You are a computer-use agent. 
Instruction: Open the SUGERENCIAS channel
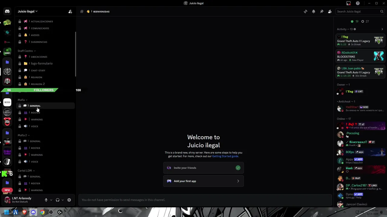click(45, 42)
